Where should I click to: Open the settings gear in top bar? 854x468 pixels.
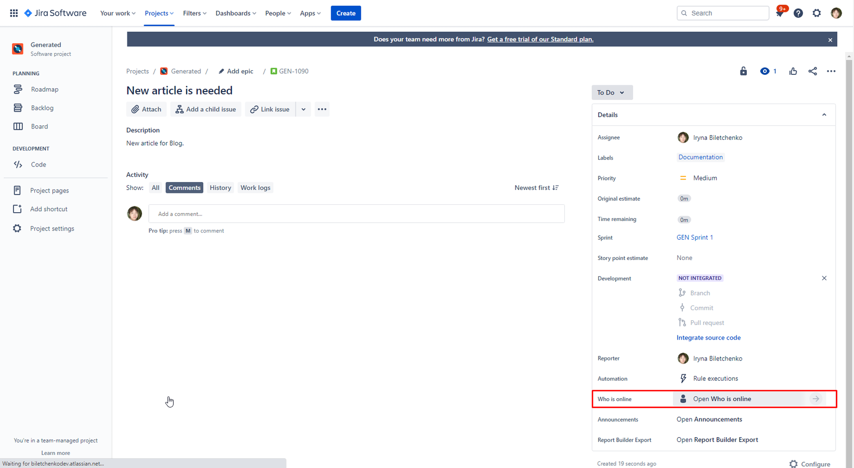[817, 13]
